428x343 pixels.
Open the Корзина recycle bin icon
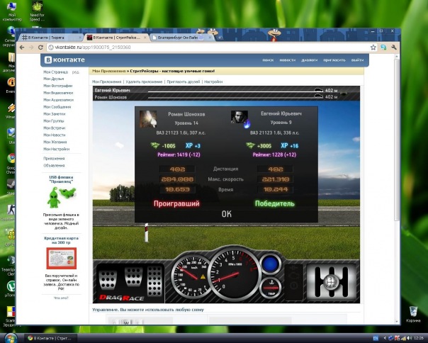[x=413, y=315]
